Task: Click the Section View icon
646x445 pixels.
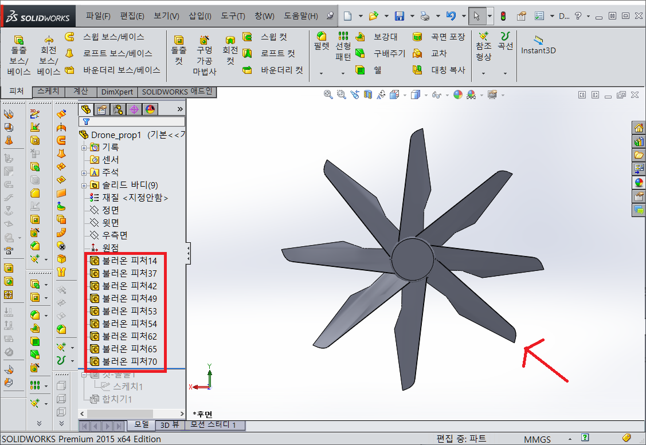Action: click(367, 94)
